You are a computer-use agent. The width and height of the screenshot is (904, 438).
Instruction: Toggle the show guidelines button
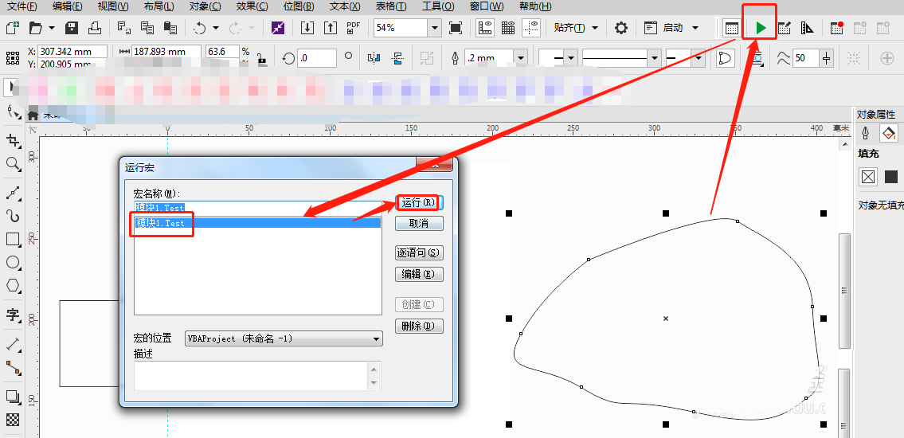[x=531, y=28]
